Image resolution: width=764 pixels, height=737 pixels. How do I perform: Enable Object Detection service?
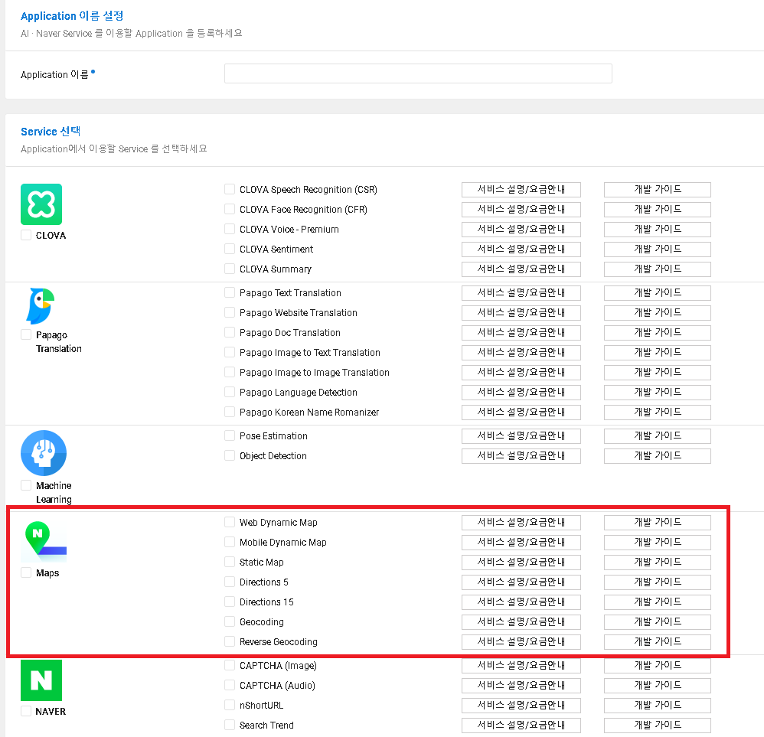[230, 455]
